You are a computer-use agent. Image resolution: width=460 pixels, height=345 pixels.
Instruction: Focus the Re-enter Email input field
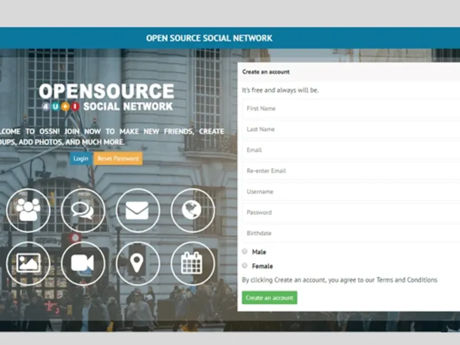351,171
